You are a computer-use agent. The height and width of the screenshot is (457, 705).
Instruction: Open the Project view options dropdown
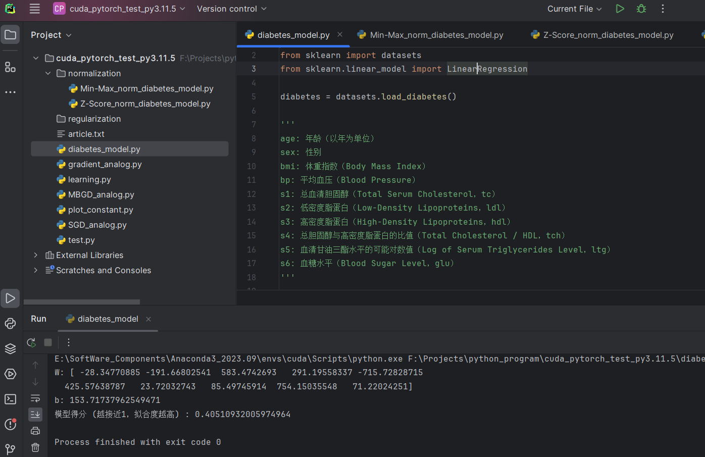pos(51,35)
